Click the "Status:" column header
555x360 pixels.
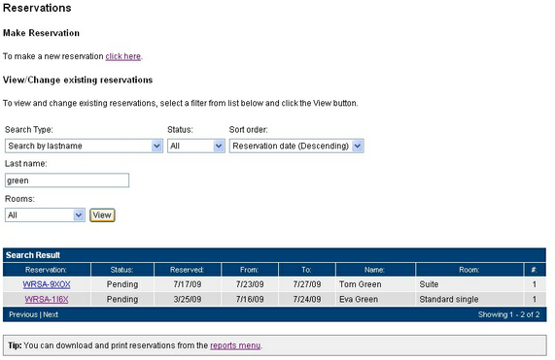click(121, 270)
